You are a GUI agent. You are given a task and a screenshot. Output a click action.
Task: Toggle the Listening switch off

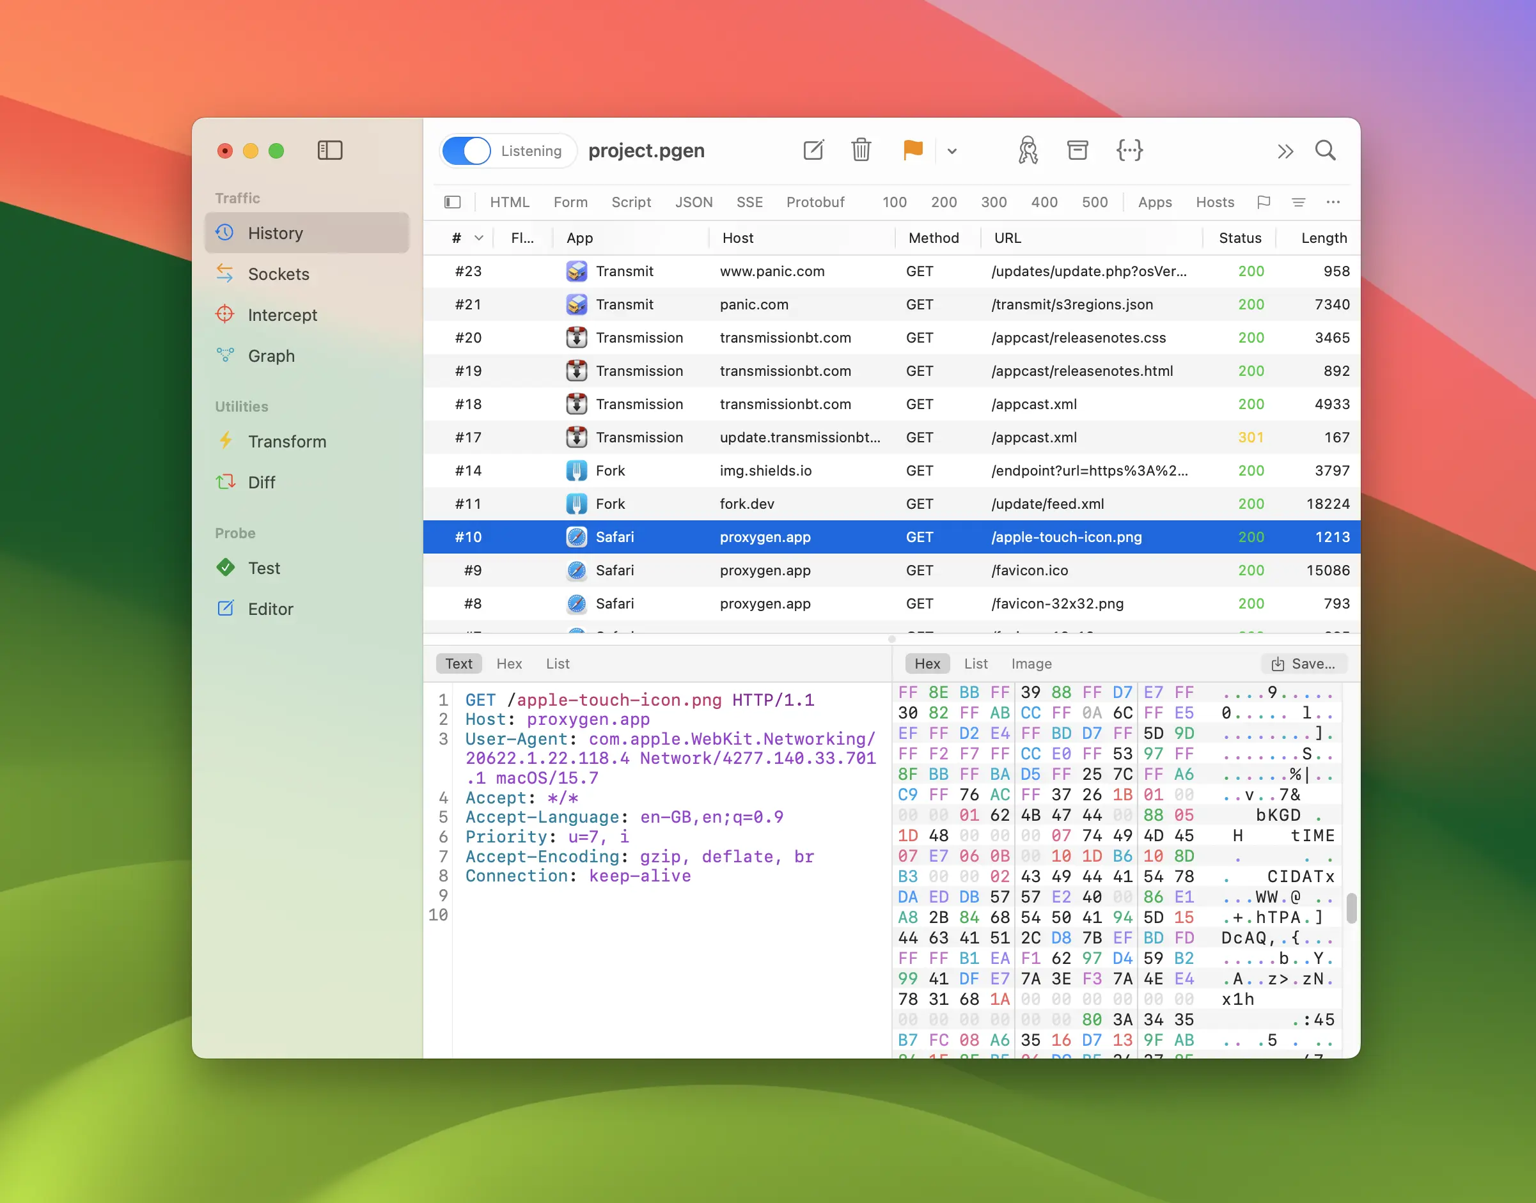coord(466,151)
